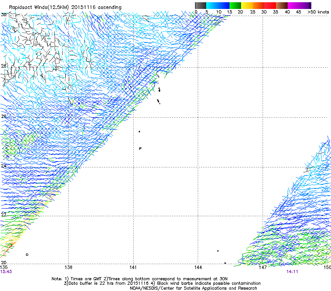Click the longitude label '147'
Image resolution: width=331 pixels, height=291 pixels.
(263, 267)
